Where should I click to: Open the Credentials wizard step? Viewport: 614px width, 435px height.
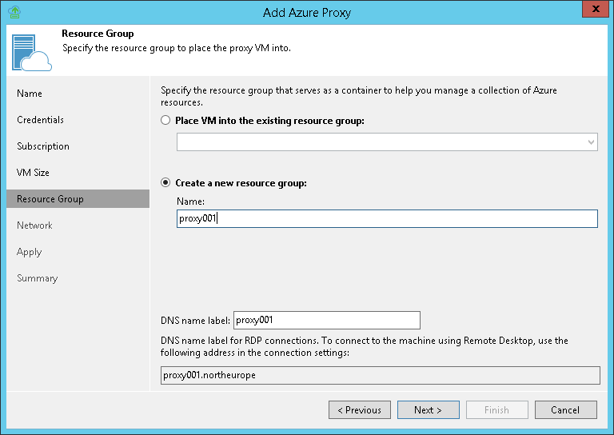coord(41,120)
